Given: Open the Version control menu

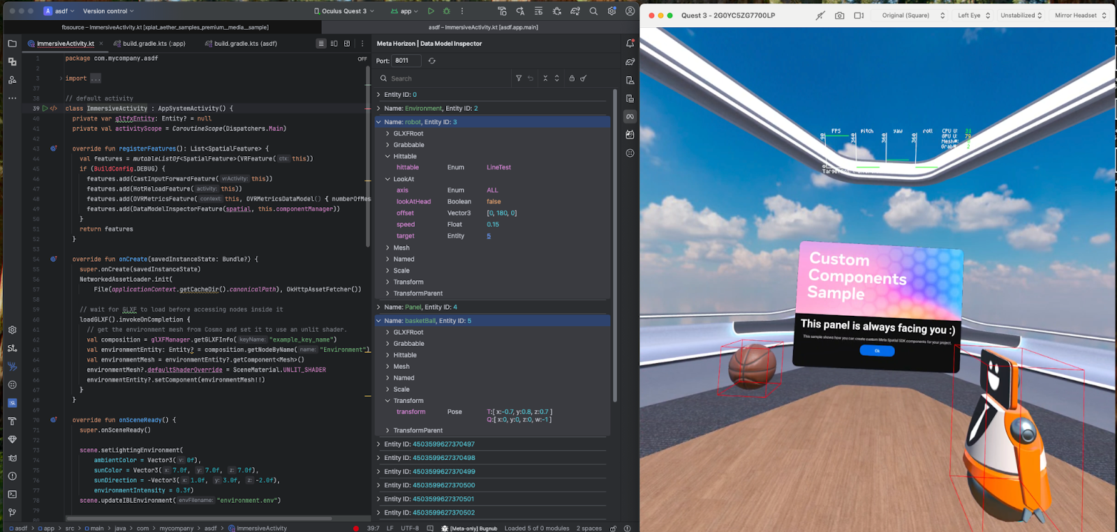Looking at the screenshot, I should (x=108, y=11).
